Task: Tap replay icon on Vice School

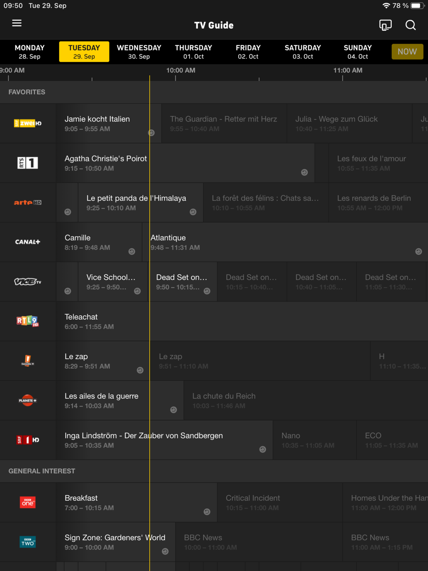Action: point(137,291)
